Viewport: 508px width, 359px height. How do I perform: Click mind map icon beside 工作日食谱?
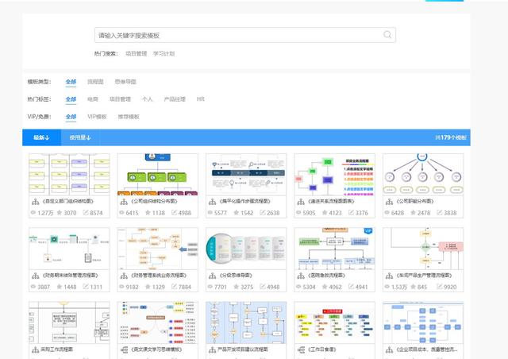click(x=301, y=349)
